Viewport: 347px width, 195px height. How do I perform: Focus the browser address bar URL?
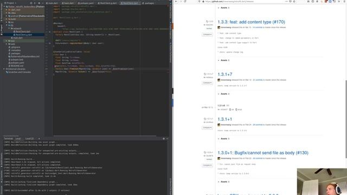[x=229, y=1]
